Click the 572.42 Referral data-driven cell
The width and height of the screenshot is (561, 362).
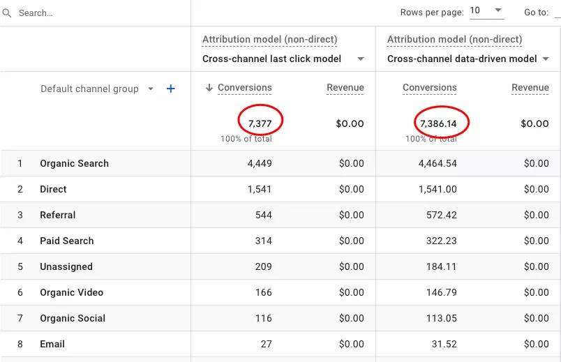(x=442, y=215)
